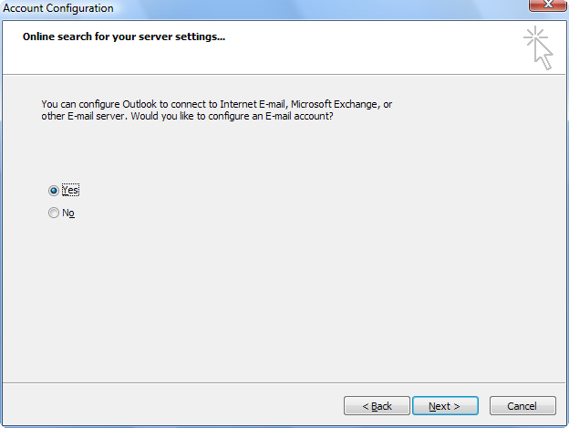Click the blank footer area left of Back button
The image size is (569, 428).
[x=172, y=405]
